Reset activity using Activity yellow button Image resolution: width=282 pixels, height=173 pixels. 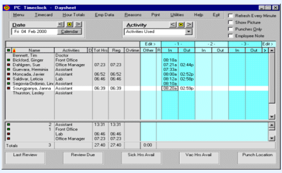point(181,24)
